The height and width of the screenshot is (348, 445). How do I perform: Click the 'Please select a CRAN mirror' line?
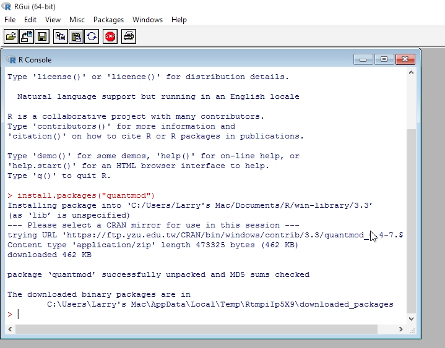click(x=153, y=225)
